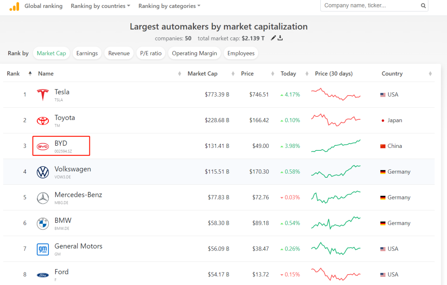Click Tesla's 30-day price chart

336,94
